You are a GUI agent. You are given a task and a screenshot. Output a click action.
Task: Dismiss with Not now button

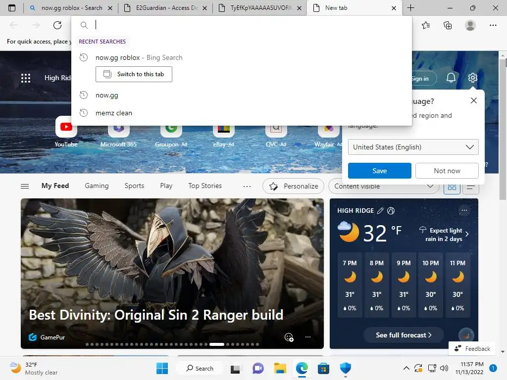[447, 171]
